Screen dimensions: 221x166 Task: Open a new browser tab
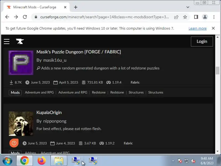pos(76,7)
